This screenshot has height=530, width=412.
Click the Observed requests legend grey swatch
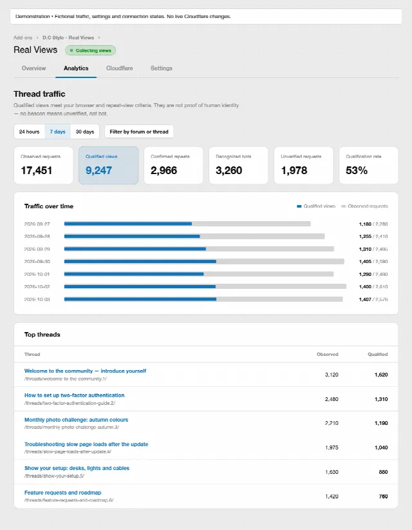coord(344,206)
